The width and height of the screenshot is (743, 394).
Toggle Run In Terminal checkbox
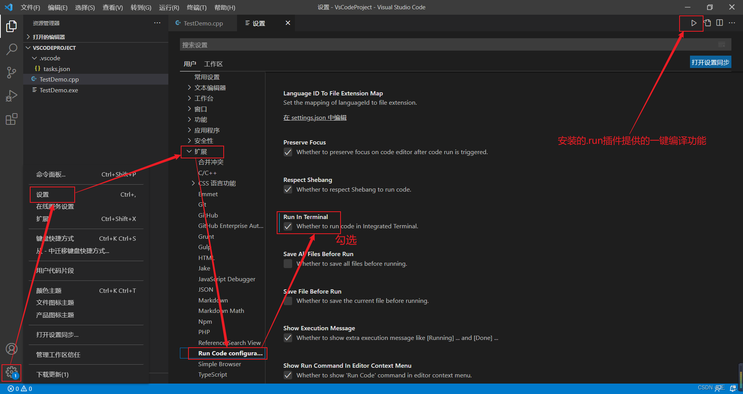pyautogui.click(x=288, y=226)
